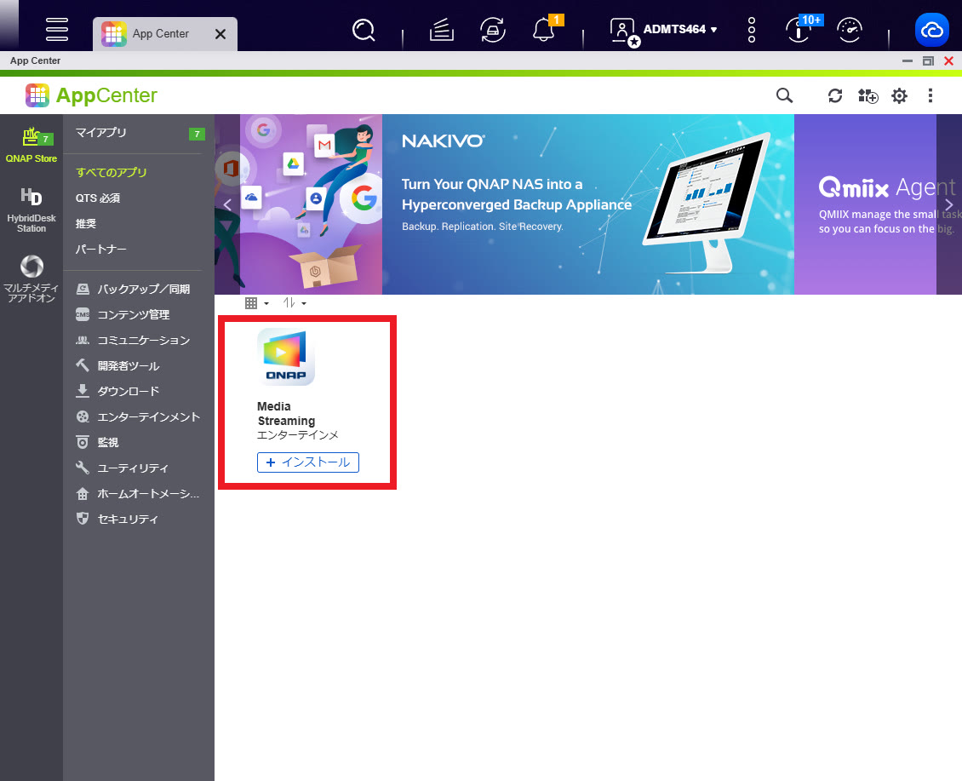Install the Media Streaming app
962x781 pixels.
tap(308, 462)
